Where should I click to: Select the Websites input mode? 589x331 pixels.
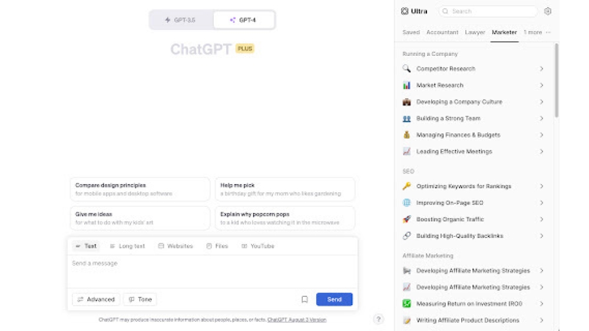176,246
